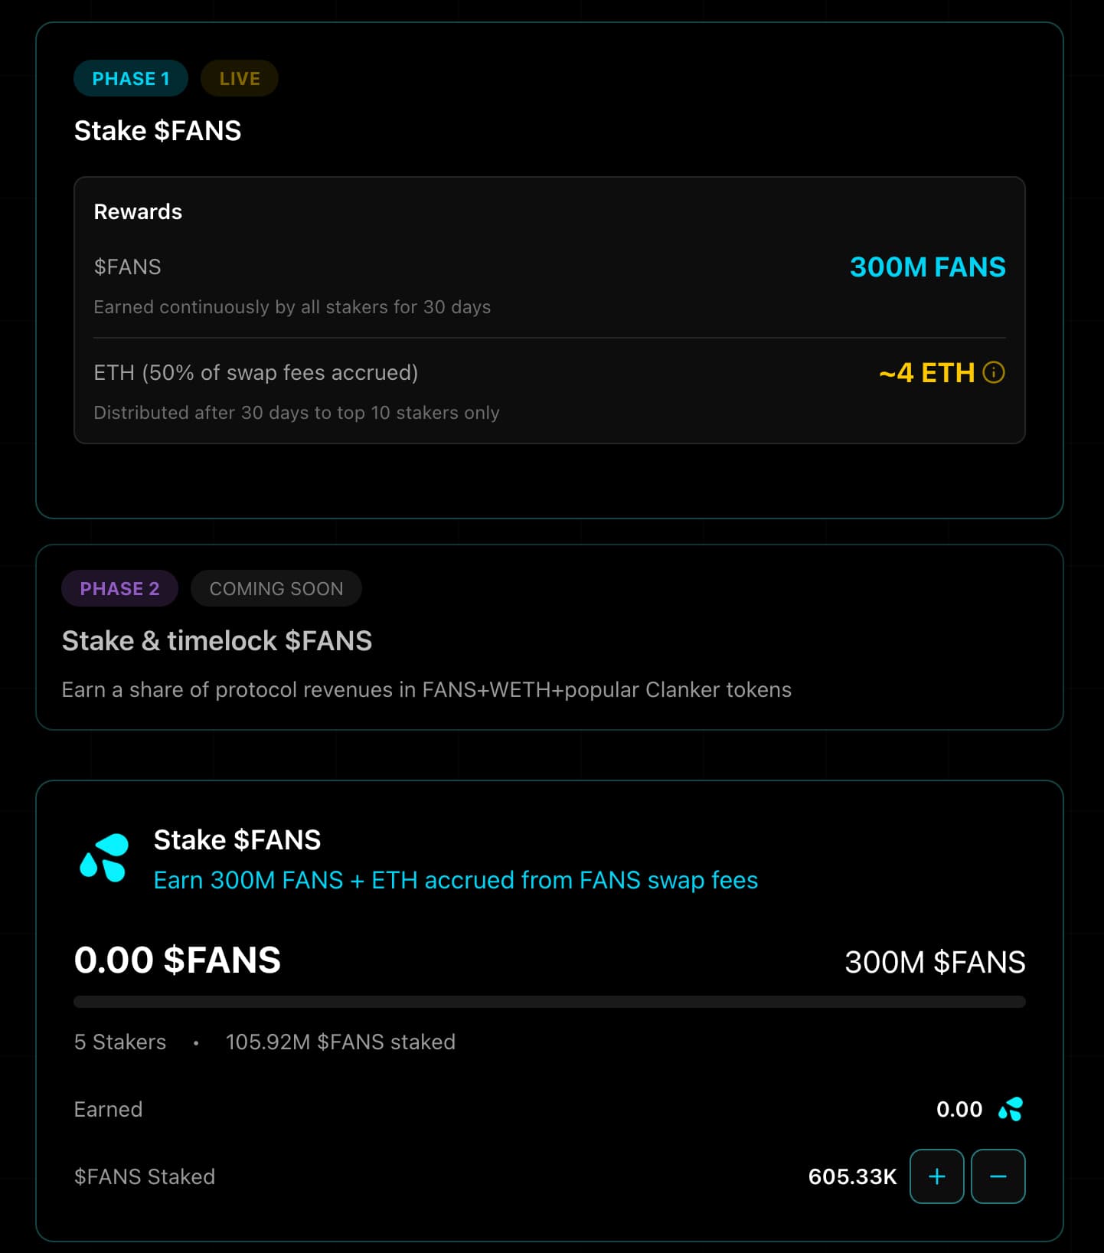This screenshot has height=1253, width=1104.
Task: Click the Rewards section heading
Action: pyautogui.click(x=138, y=212)
